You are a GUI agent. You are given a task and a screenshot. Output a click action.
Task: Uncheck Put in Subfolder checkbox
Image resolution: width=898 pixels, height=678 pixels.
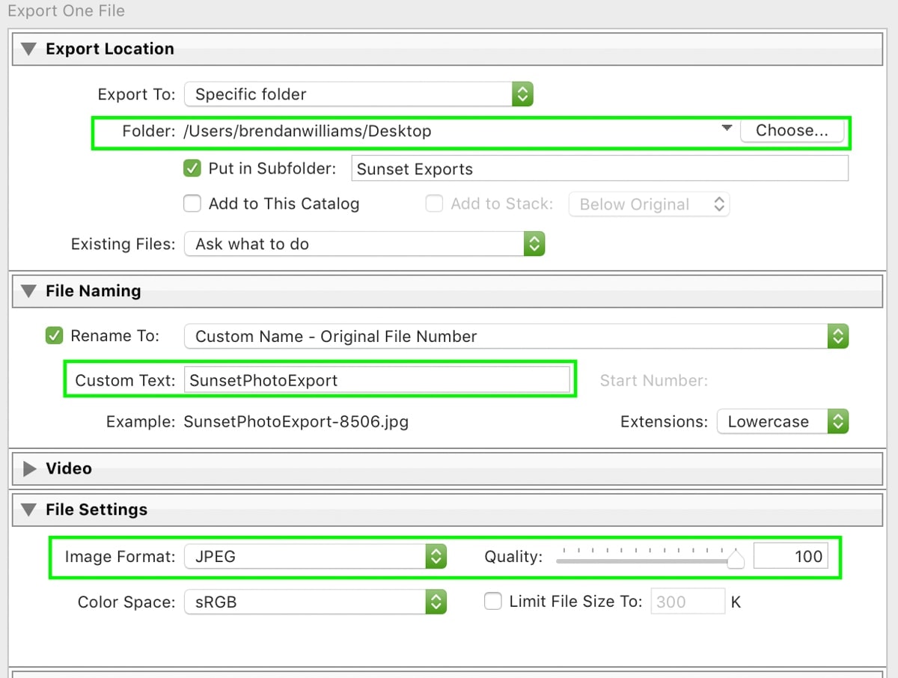coord(192,168)
